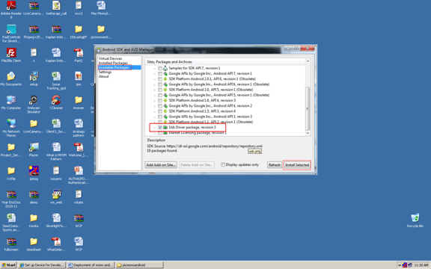Open the Windows Start menu
This screenshot has height=269, width=431.
[9, 265]
